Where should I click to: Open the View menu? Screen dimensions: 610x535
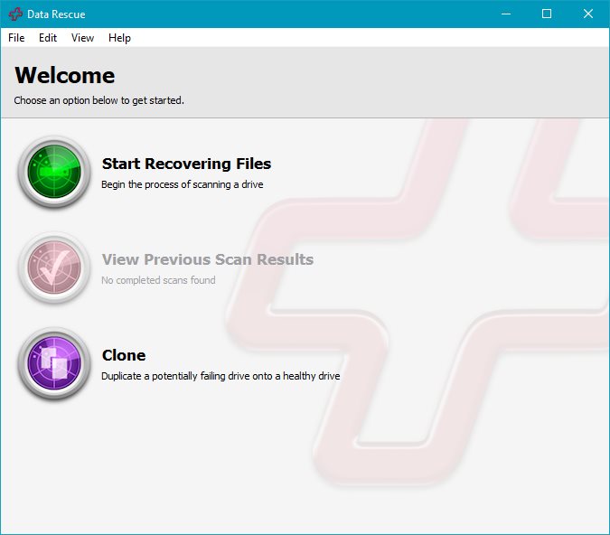coord(82,38)
